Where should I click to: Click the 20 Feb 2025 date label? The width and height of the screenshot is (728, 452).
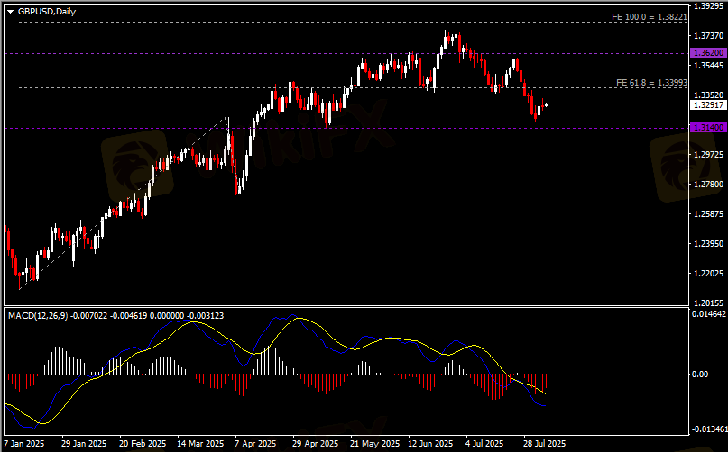pos(142,444)
